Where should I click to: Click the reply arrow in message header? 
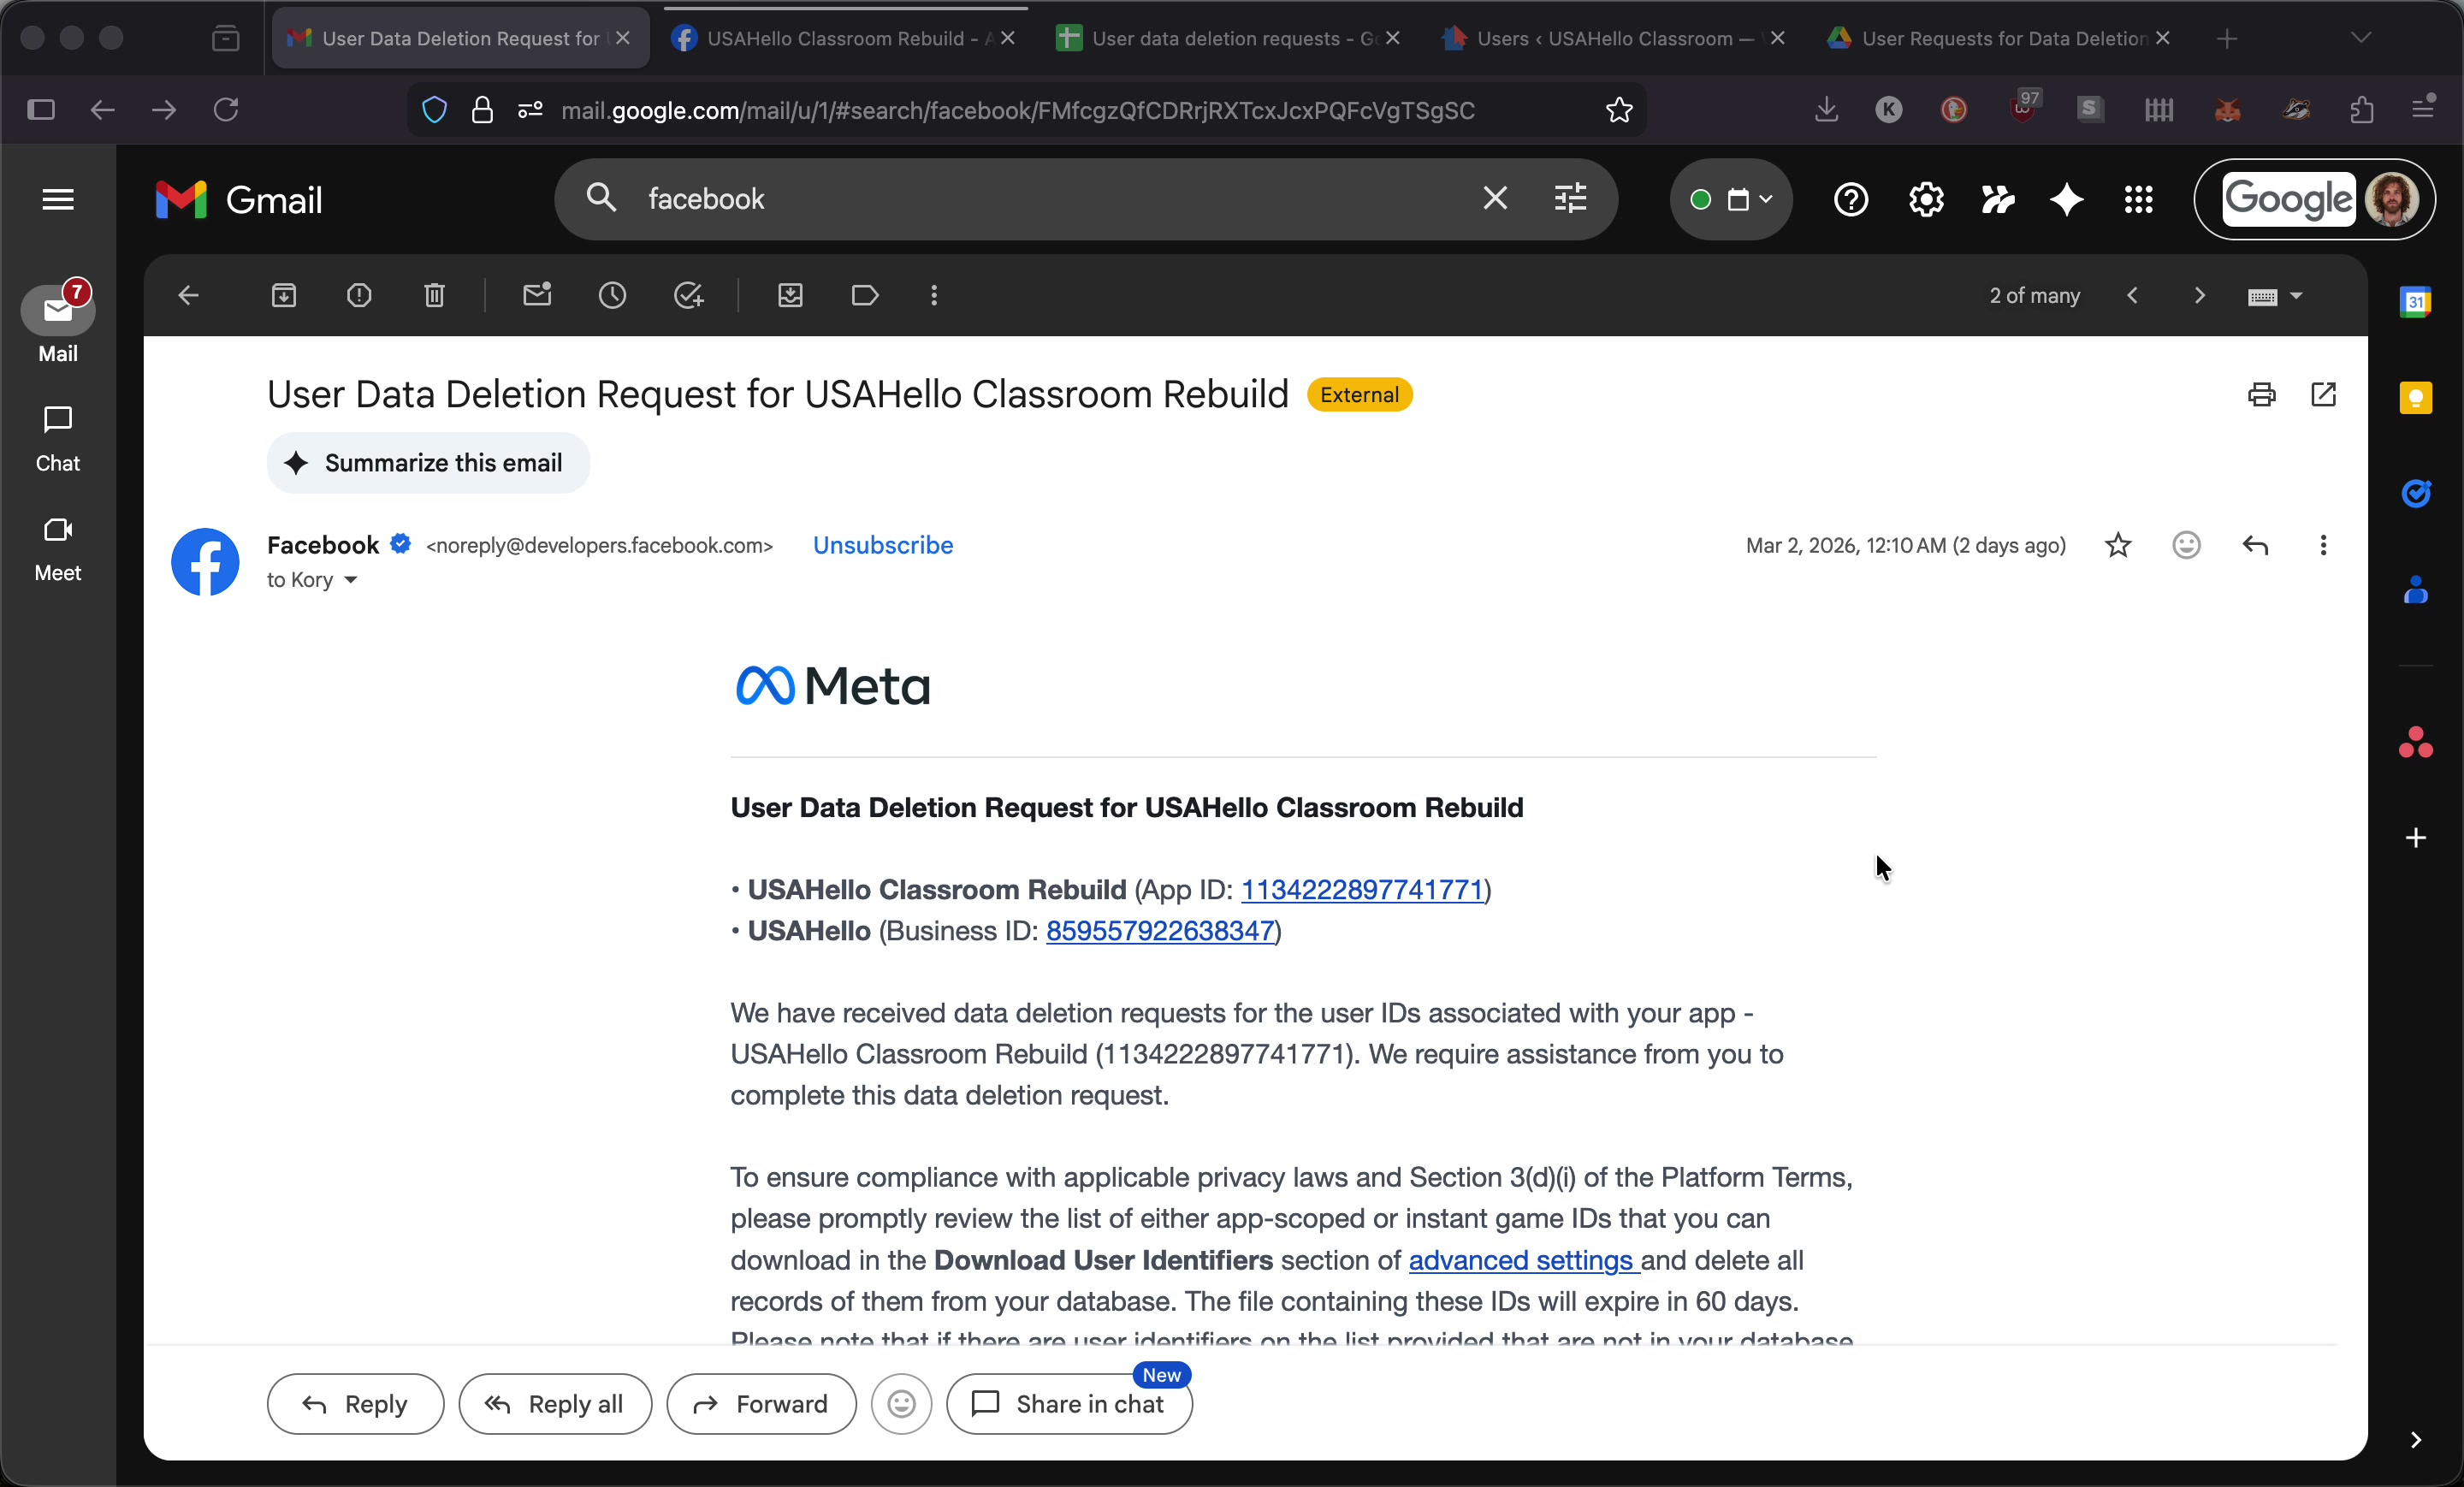(2255, 546)
